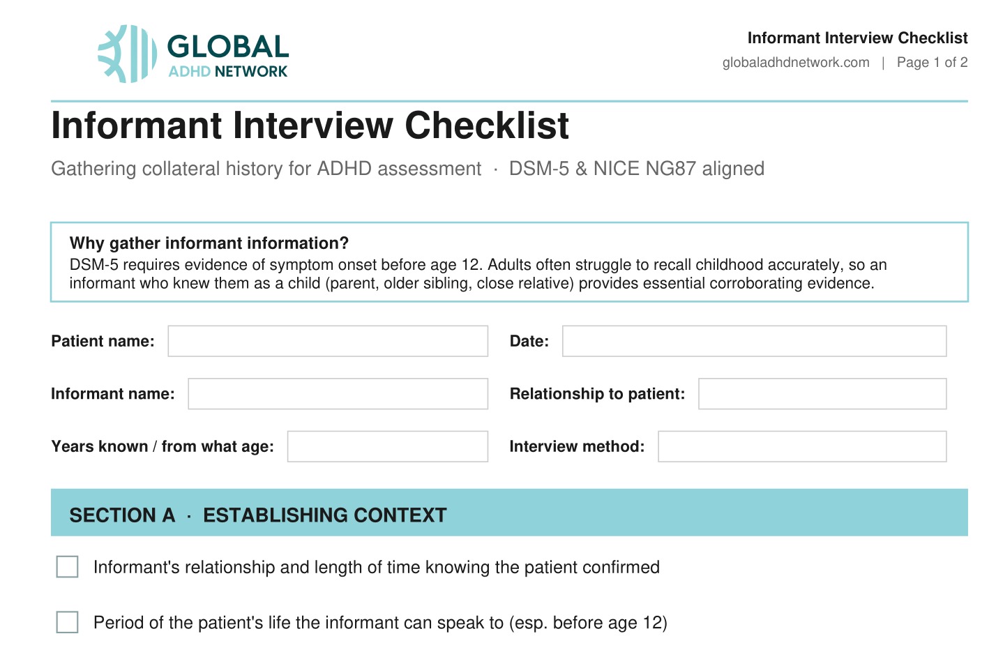Open the globaladhdnetwork.com link in header

796,62
